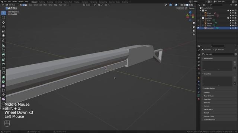Enable face select mode

(x=26, y=5)
